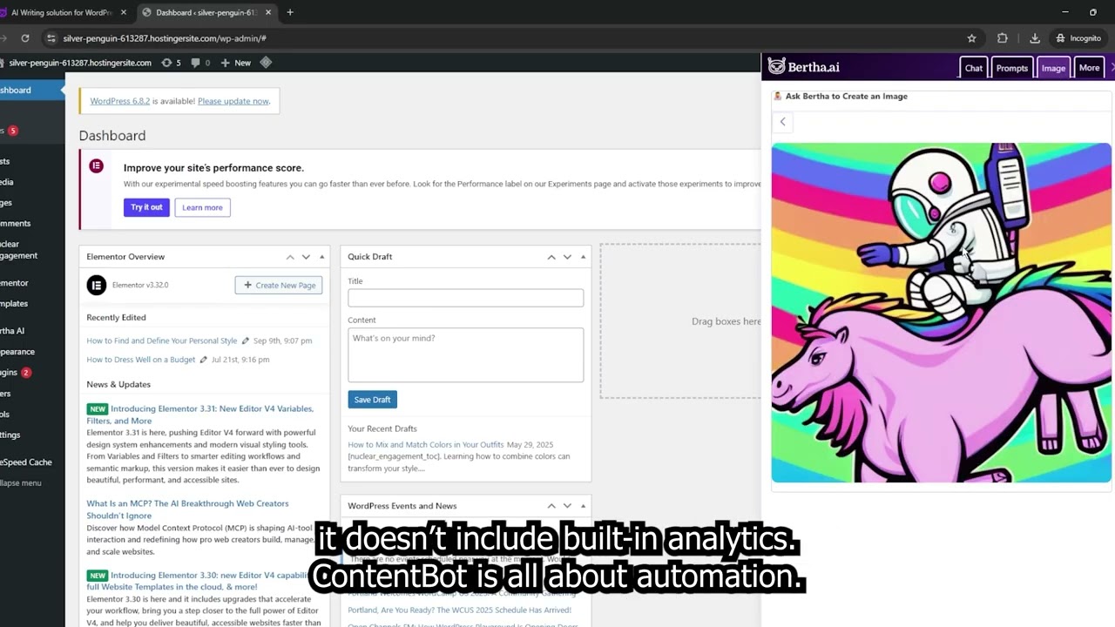Open Dashboard in sidebar menu
The width and height of the screenshot is (1115, 627).
click(x=32, y=90)
